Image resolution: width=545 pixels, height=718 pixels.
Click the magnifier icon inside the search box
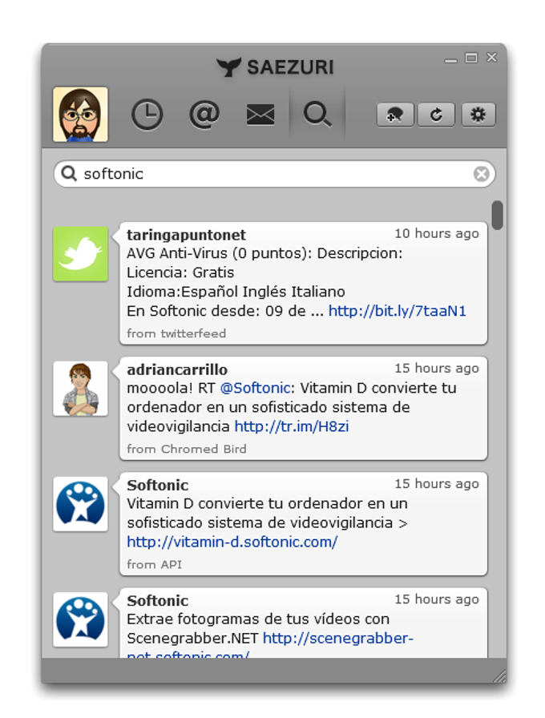point(69,174)
